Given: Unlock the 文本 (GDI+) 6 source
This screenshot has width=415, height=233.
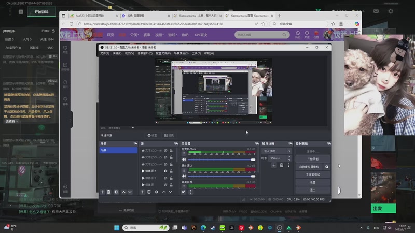Looking at the screenshot, I should [171, 150].
